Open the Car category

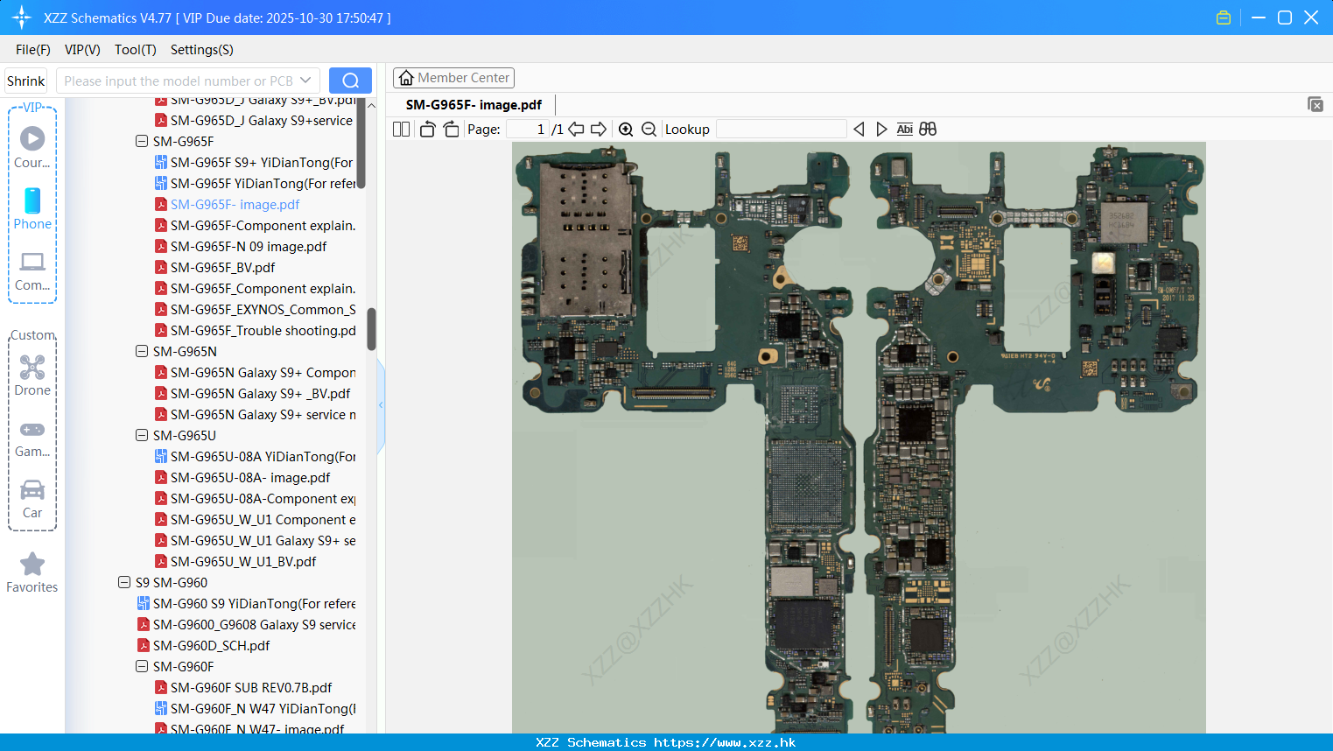point(32,499)
